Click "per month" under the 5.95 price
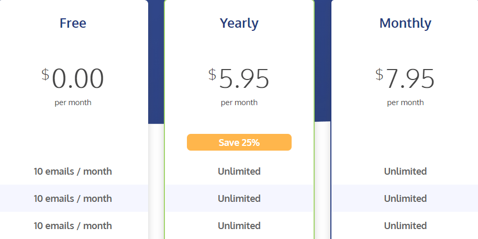 239,103
